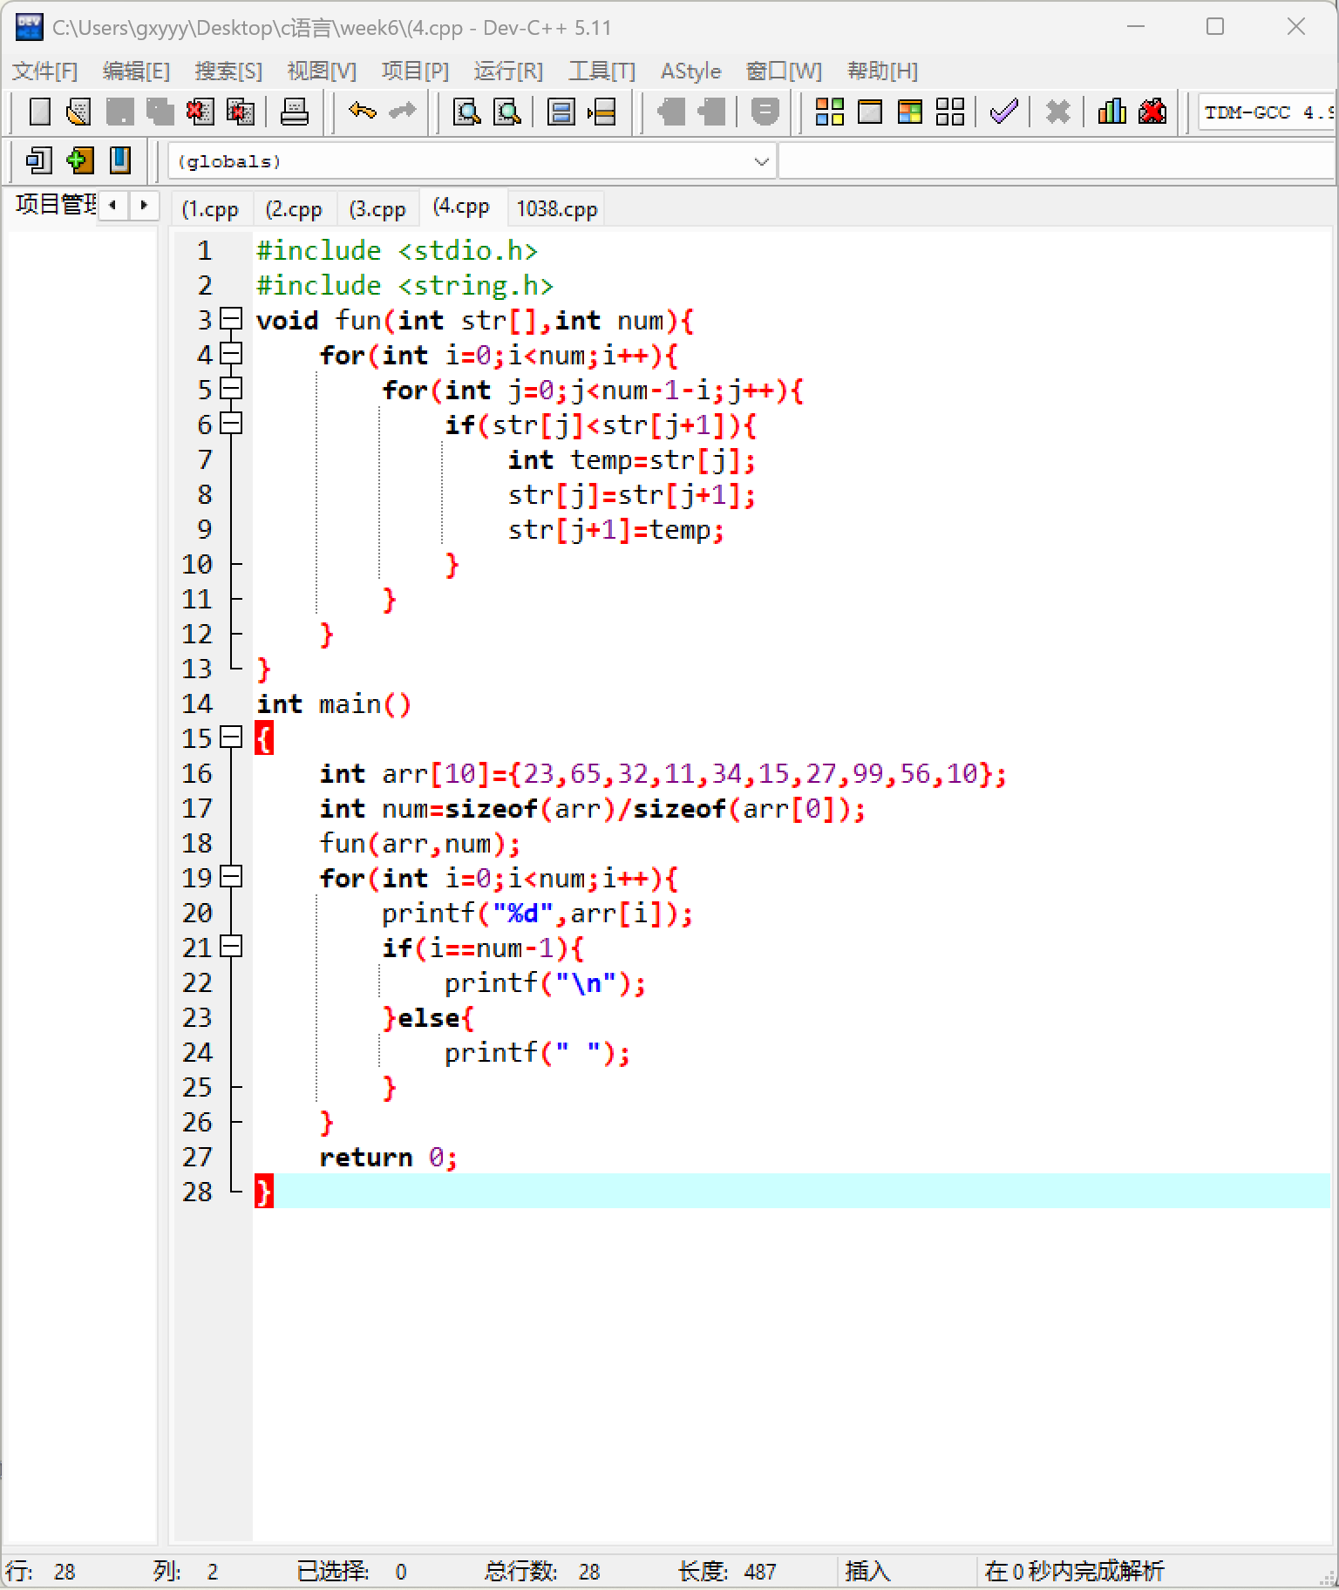The width and height of the screenshot is (1339, 1590).
Task: Click the #include <string.h> line
Action: [404, 285]
